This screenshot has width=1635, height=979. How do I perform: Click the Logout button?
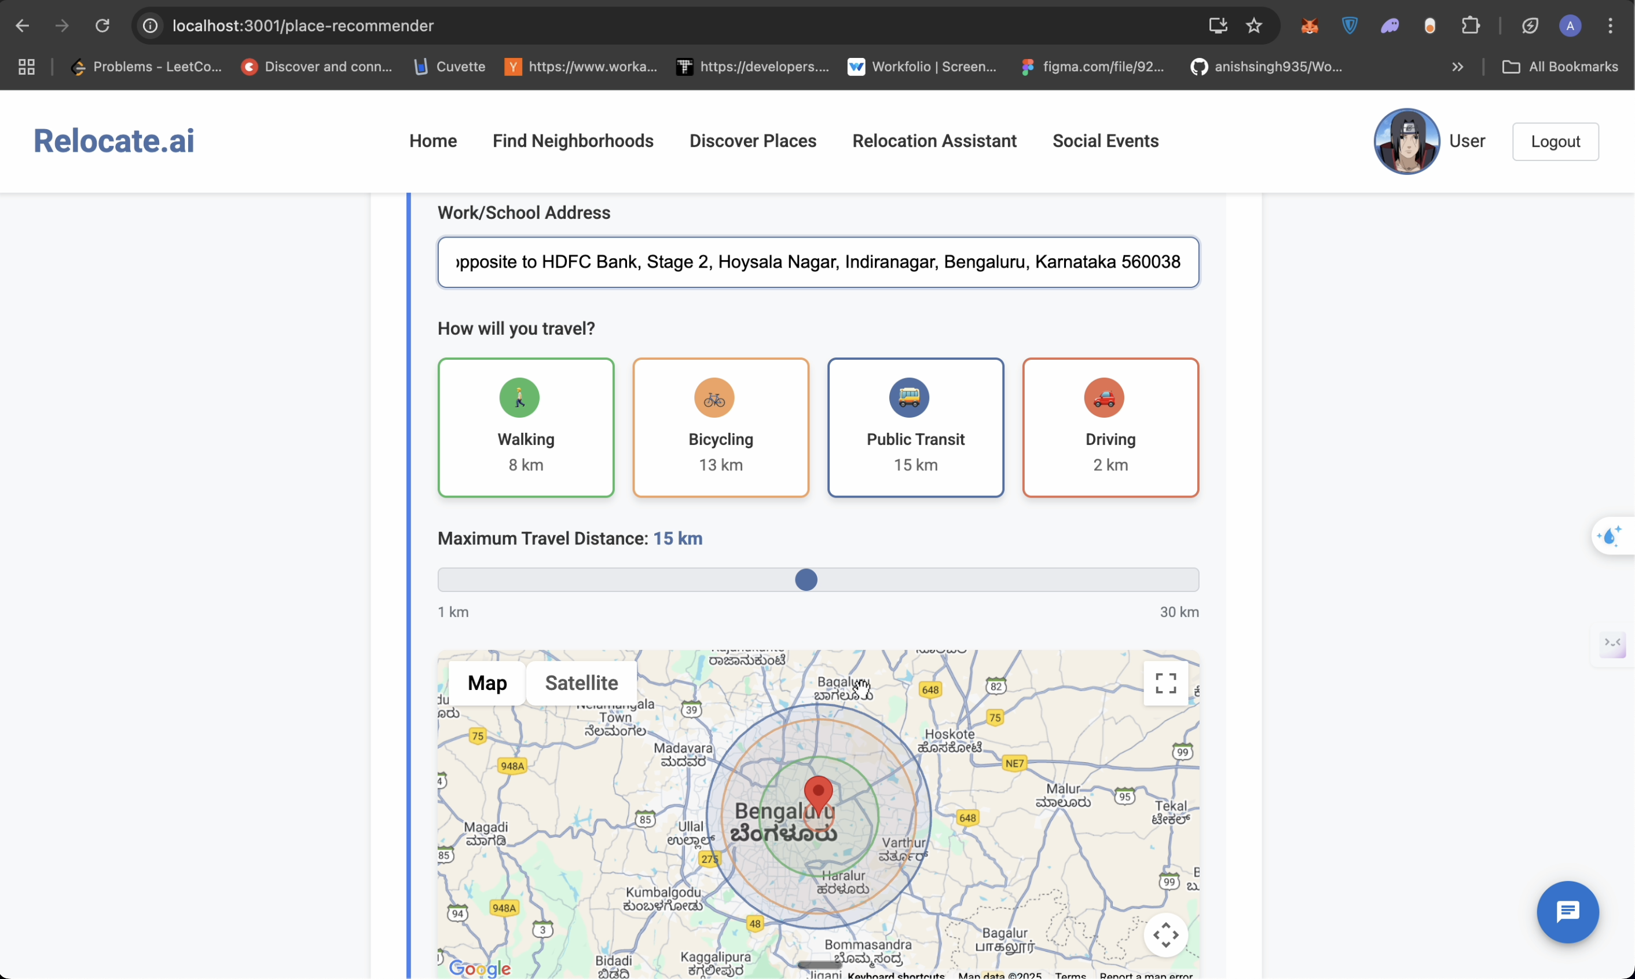[x=1555, y=141]
